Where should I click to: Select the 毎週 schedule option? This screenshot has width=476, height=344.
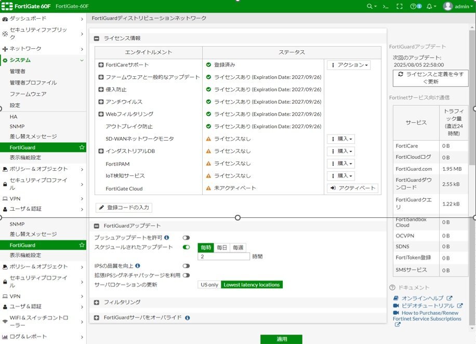point(238,247)
